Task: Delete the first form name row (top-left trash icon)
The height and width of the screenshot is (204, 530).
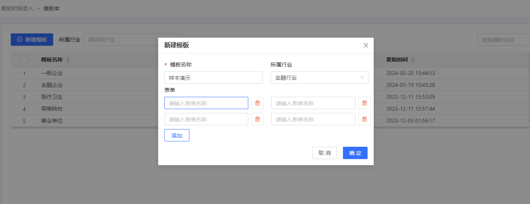Action: click(x=257, y=103)
